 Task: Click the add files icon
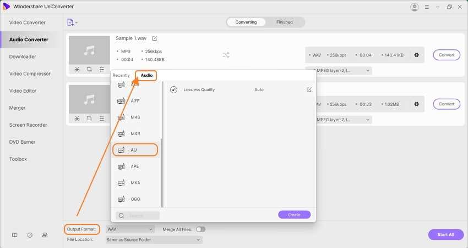[x=71, y=22]
